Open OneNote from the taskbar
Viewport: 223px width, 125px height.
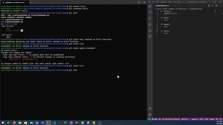[x=71, y=123]
